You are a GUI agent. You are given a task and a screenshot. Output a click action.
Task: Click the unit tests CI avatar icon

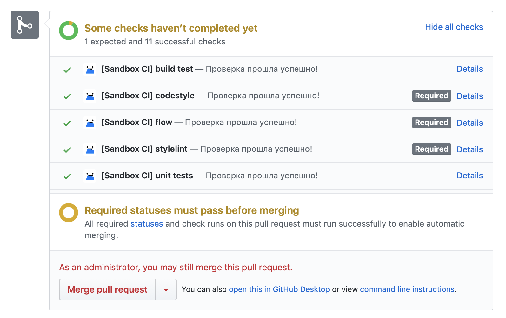(90, 176)
